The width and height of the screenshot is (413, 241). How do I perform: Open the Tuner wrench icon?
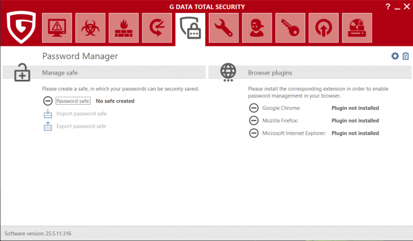point(224,28)
